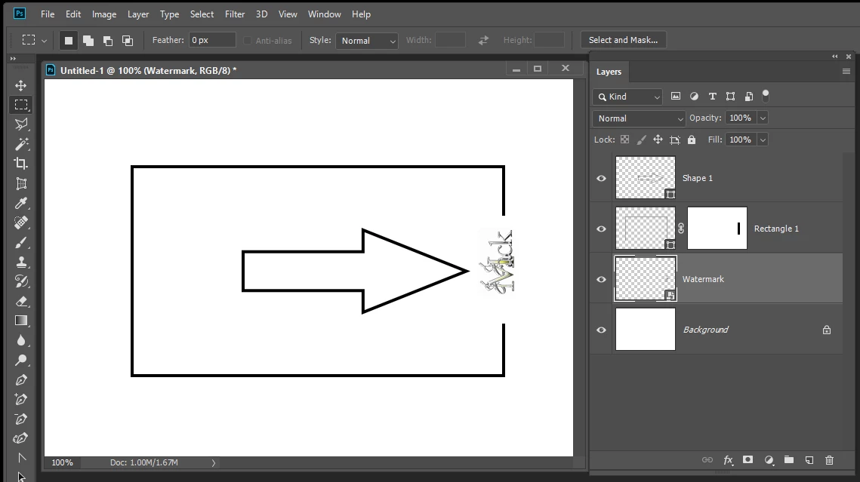Viewport: 860px width, 482px height.
Task: Hide the Shape 1 layer
Action: pos(601,178)
